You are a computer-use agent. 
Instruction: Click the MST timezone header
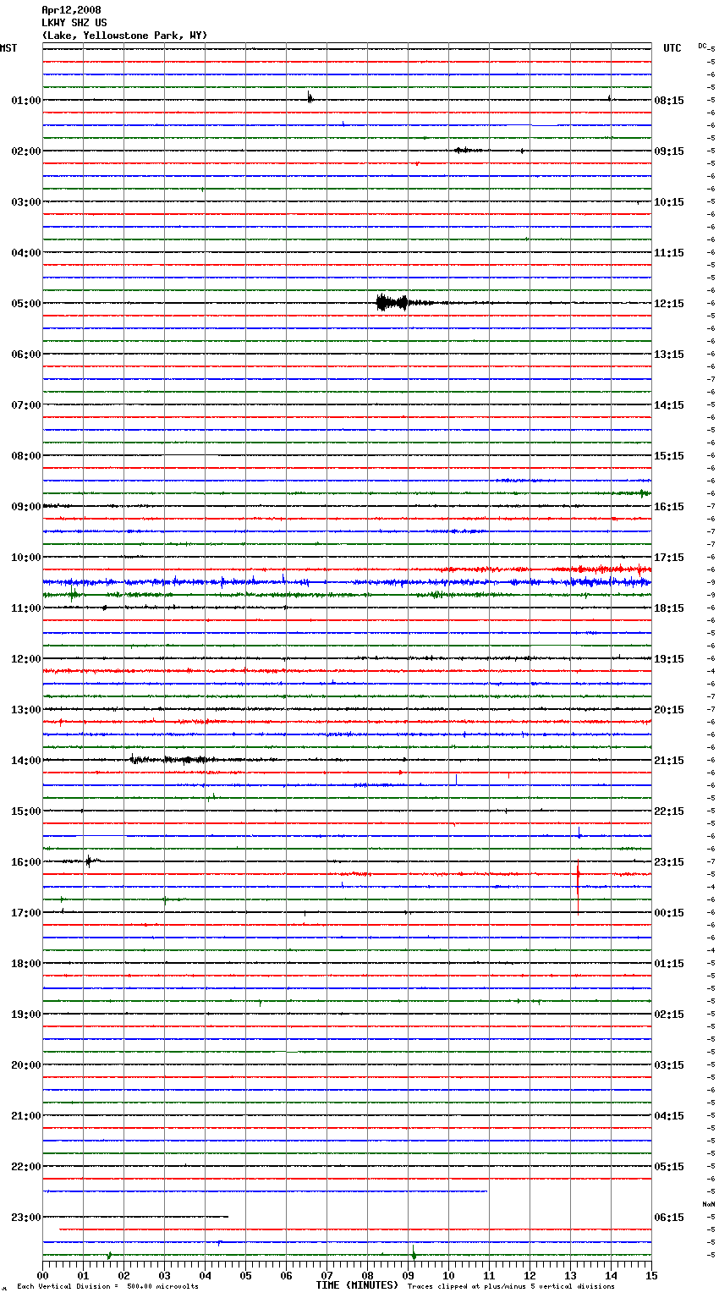8,48
